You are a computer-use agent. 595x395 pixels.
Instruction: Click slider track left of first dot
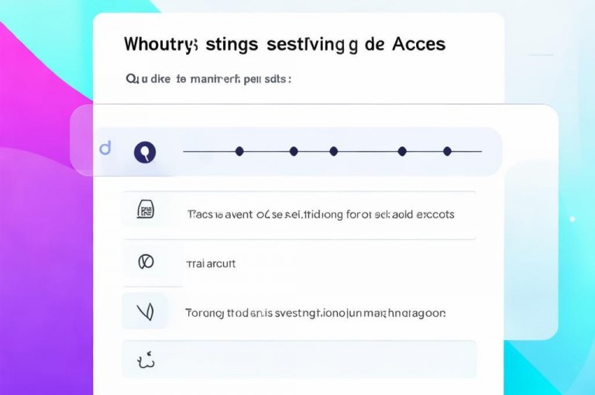point(209,151)
